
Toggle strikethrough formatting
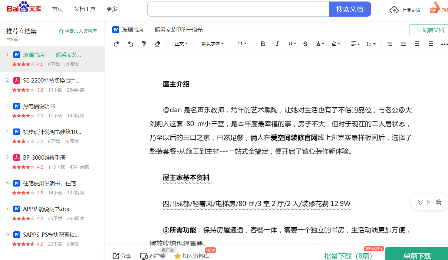point(305,44)
